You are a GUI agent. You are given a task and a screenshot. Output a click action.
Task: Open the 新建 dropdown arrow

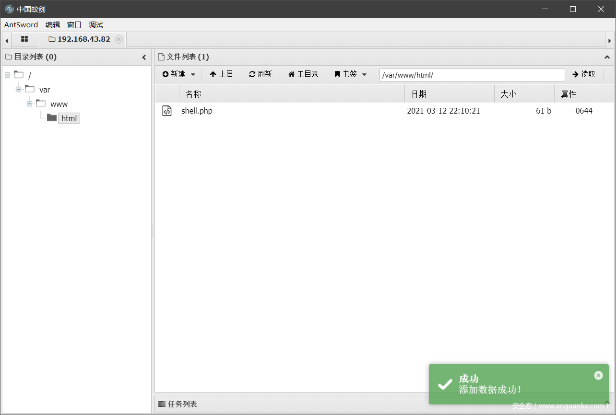click(193, 75)
